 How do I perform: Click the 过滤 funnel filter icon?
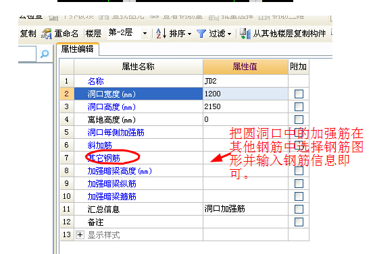click(201, 34)
